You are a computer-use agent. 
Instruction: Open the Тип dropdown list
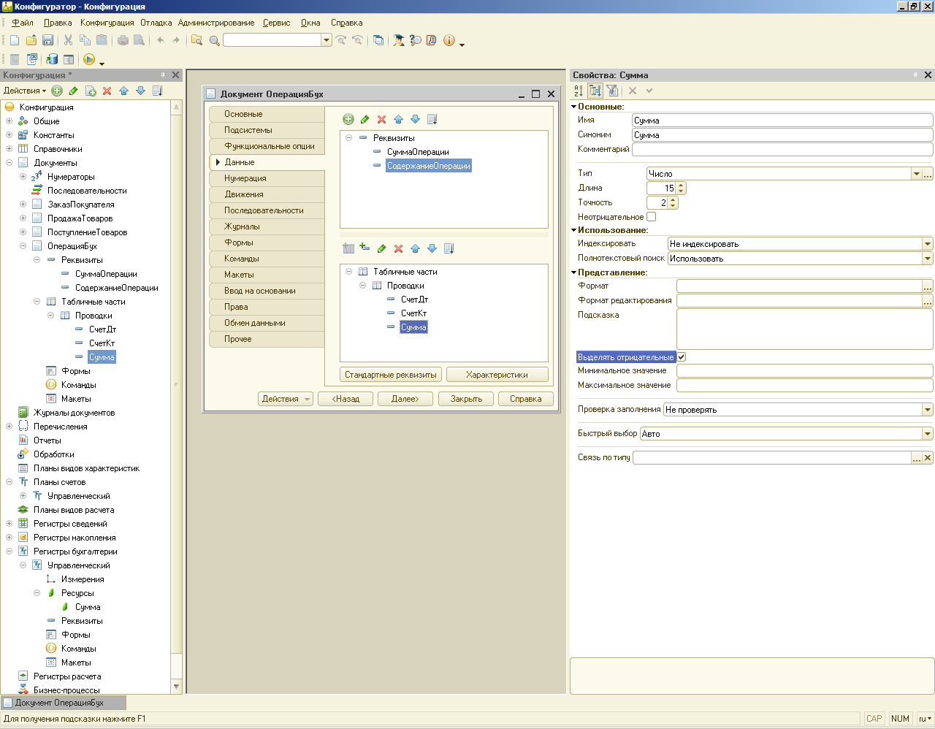pos(916,174)
